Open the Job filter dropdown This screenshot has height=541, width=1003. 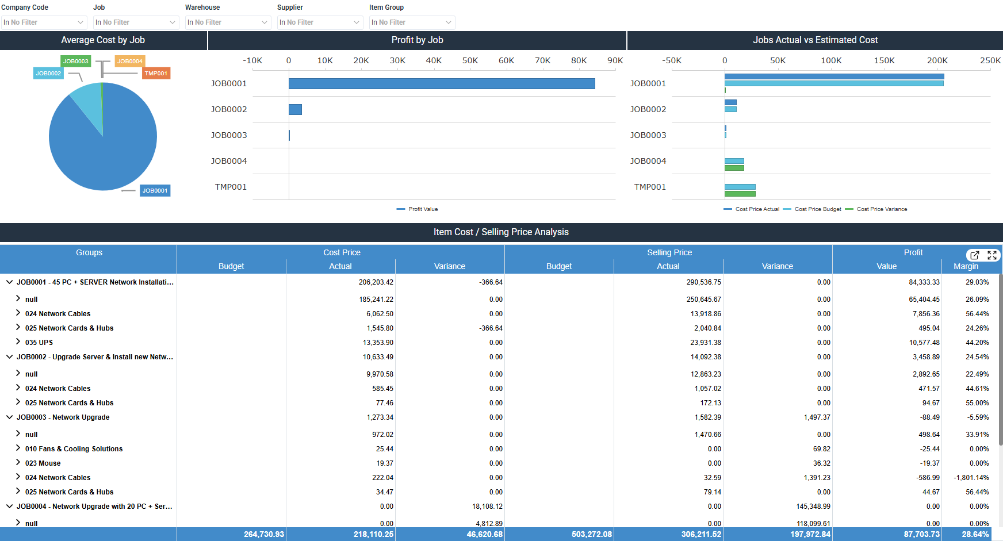pos(136,22)
